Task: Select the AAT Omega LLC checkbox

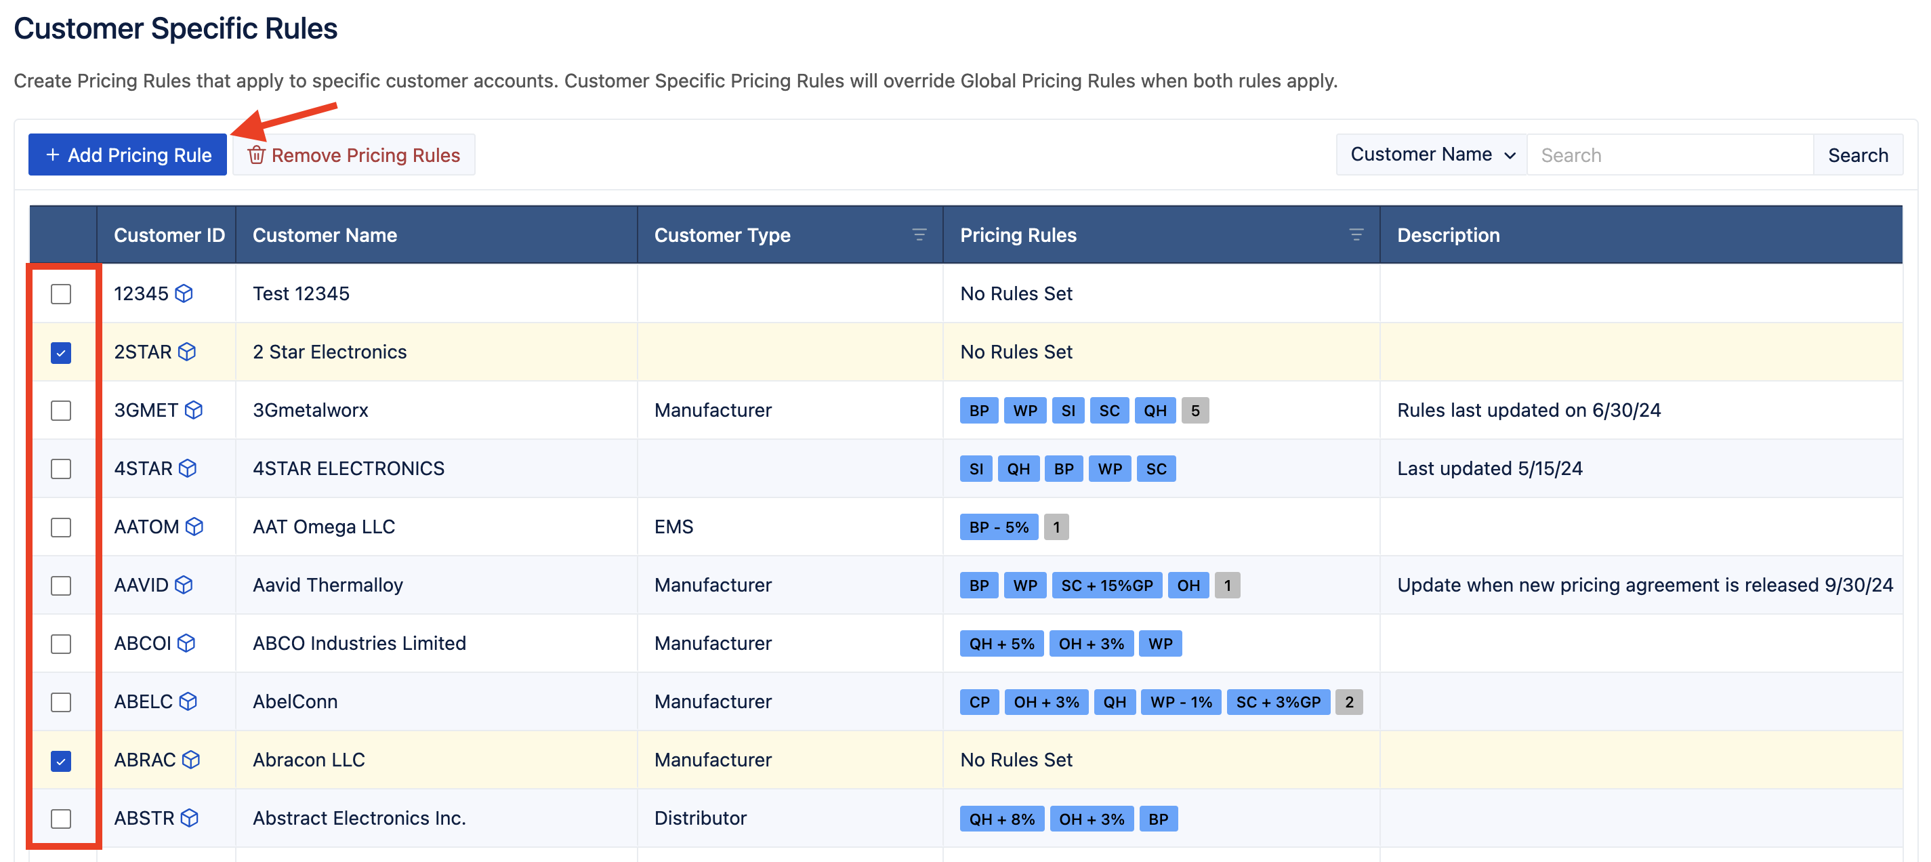Action: [62, 528]
